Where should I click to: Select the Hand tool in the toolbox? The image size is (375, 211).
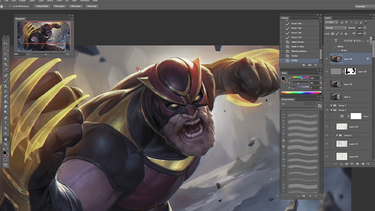pyautogui.click(x=6, y=139)
